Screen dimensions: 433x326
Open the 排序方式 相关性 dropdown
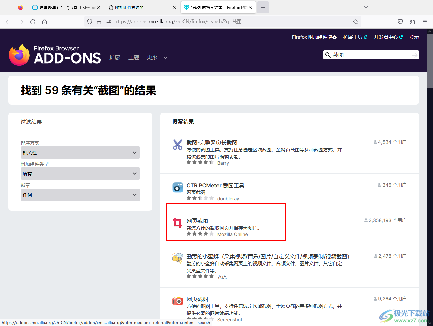tap(80, 153)
